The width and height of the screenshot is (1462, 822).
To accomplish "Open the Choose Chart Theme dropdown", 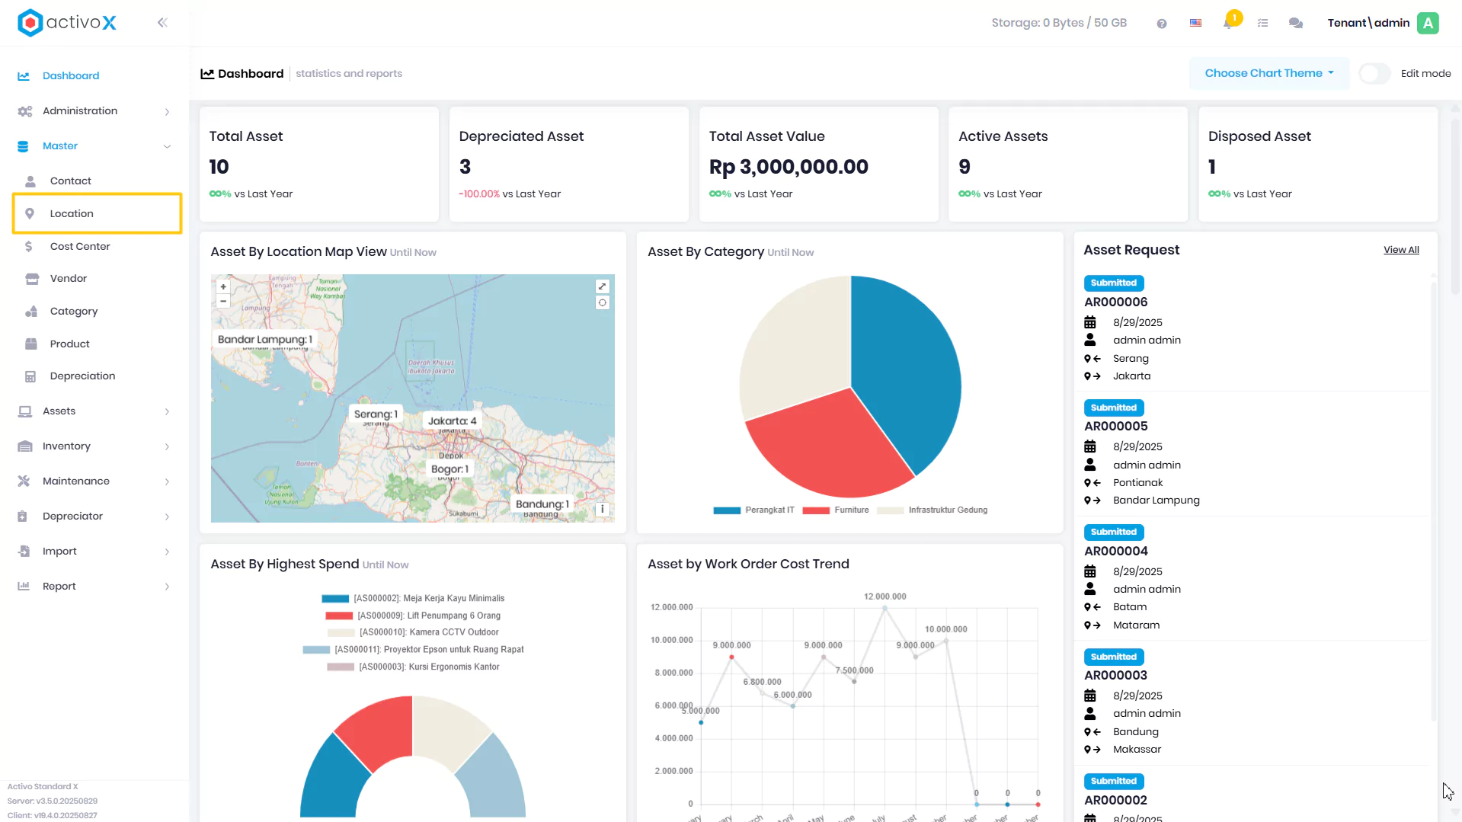I will tap(1269, 74).
